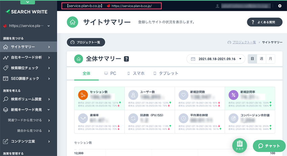Click the refresh-style icon in 回遊数 card
The height and width of the screenshot is (156, 287).
pos(133,118)
